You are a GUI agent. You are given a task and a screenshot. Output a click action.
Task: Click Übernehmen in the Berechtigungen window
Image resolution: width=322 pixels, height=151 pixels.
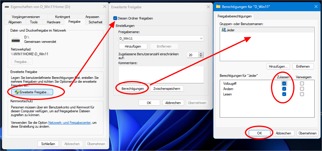[307, 133]
